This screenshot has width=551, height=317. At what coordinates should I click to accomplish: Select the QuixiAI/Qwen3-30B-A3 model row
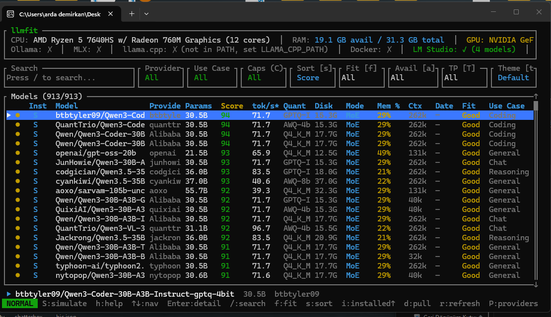(x=270, y=210)
